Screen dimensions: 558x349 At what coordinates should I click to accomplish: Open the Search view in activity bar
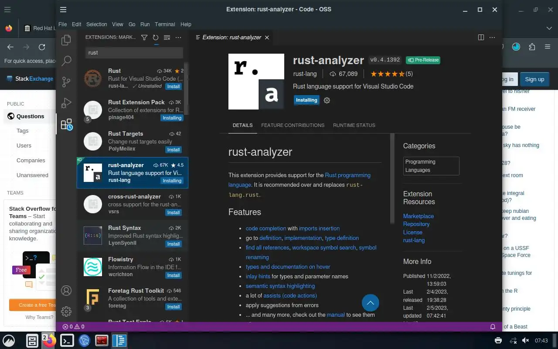(x=66, y=61)
